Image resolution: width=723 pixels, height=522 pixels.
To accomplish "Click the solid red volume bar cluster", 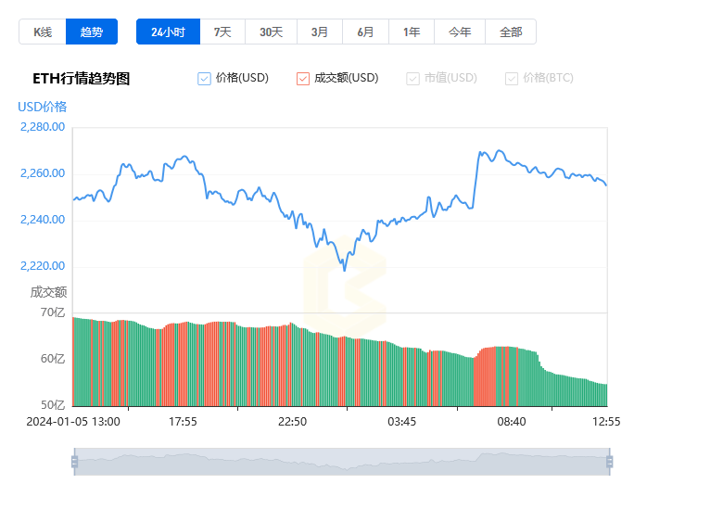I will (485, 376).
